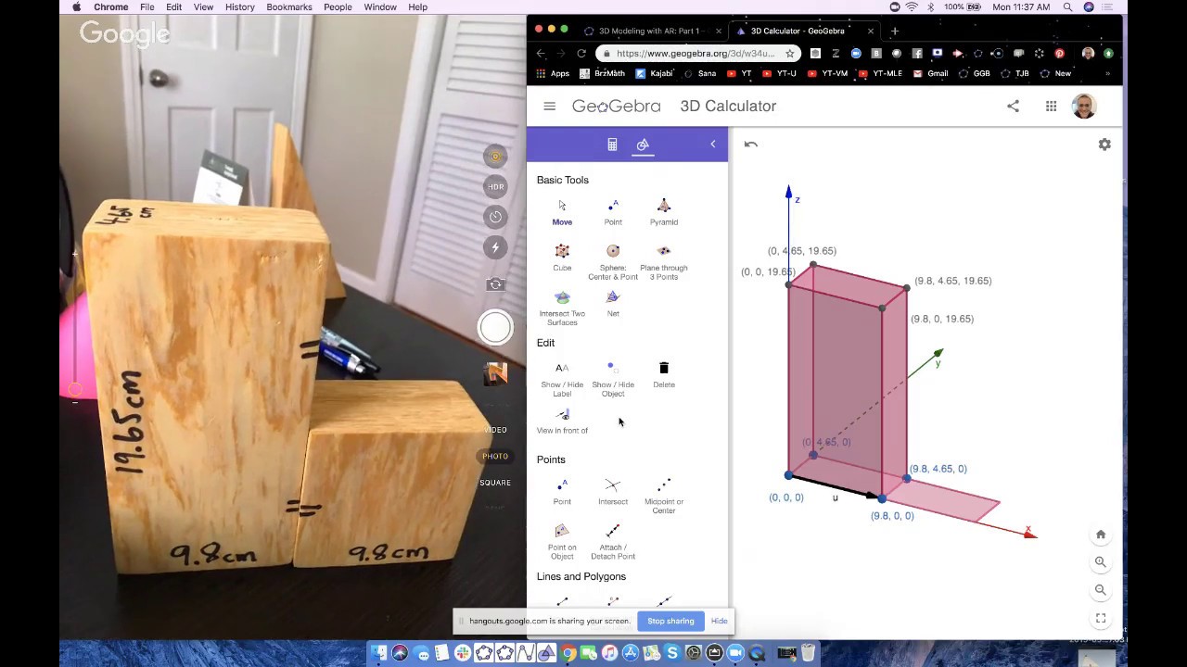Bookmark this page with the star
1187x667 pixels.
pyautogui.click(x=790, y=54)
